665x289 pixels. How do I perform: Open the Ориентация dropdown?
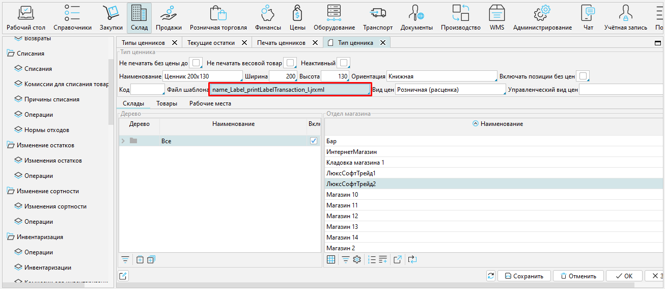click(441, 76)
